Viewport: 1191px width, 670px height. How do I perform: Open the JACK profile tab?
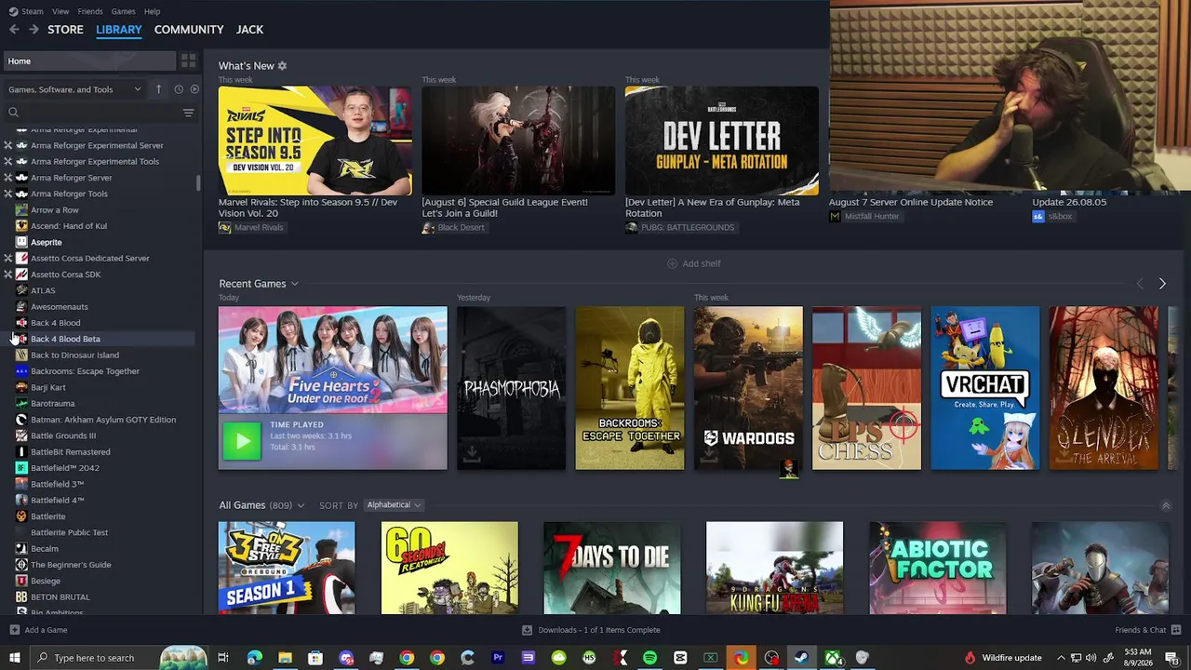249,30
